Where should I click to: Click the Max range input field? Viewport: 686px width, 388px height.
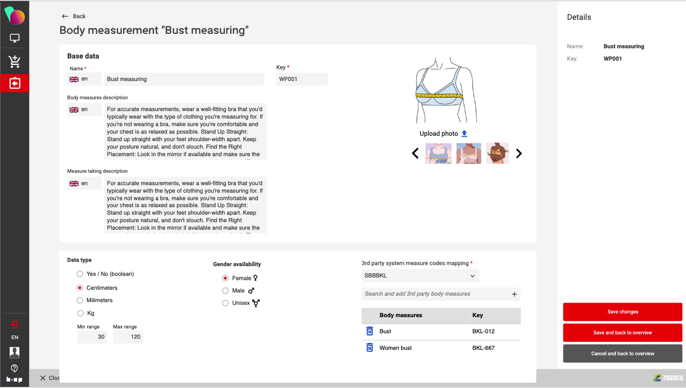click(x=127, y=337)
